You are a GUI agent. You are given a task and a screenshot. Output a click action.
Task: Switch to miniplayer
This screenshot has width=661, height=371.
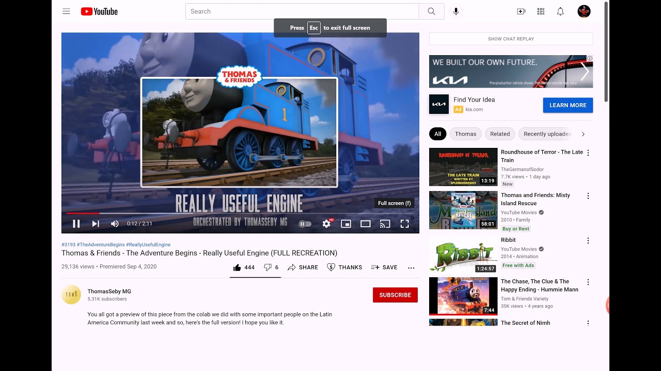(346, 224)
